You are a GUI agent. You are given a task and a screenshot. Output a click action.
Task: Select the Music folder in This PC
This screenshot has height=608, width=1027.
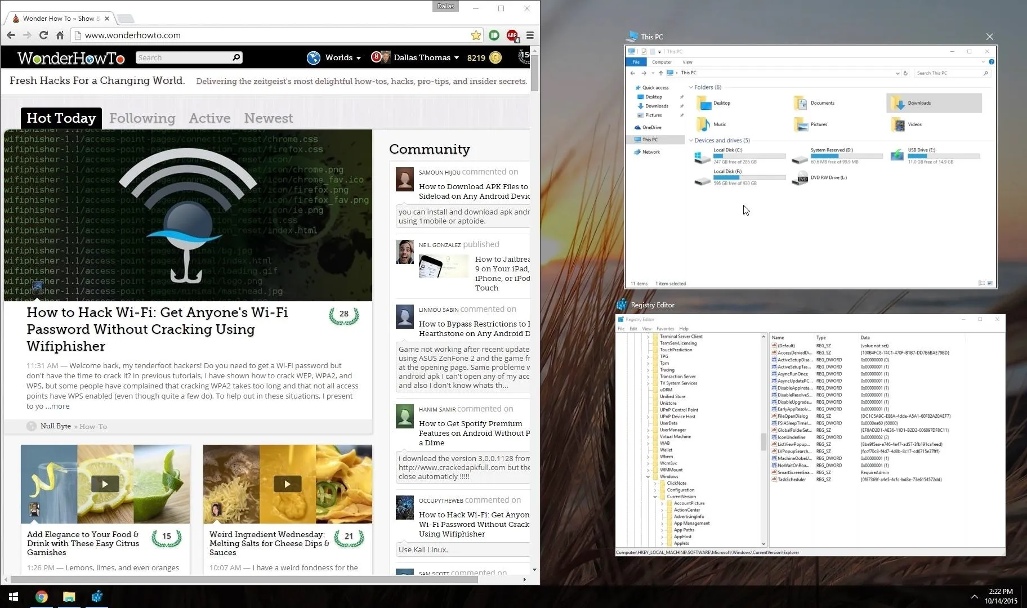tap(712, 124)
